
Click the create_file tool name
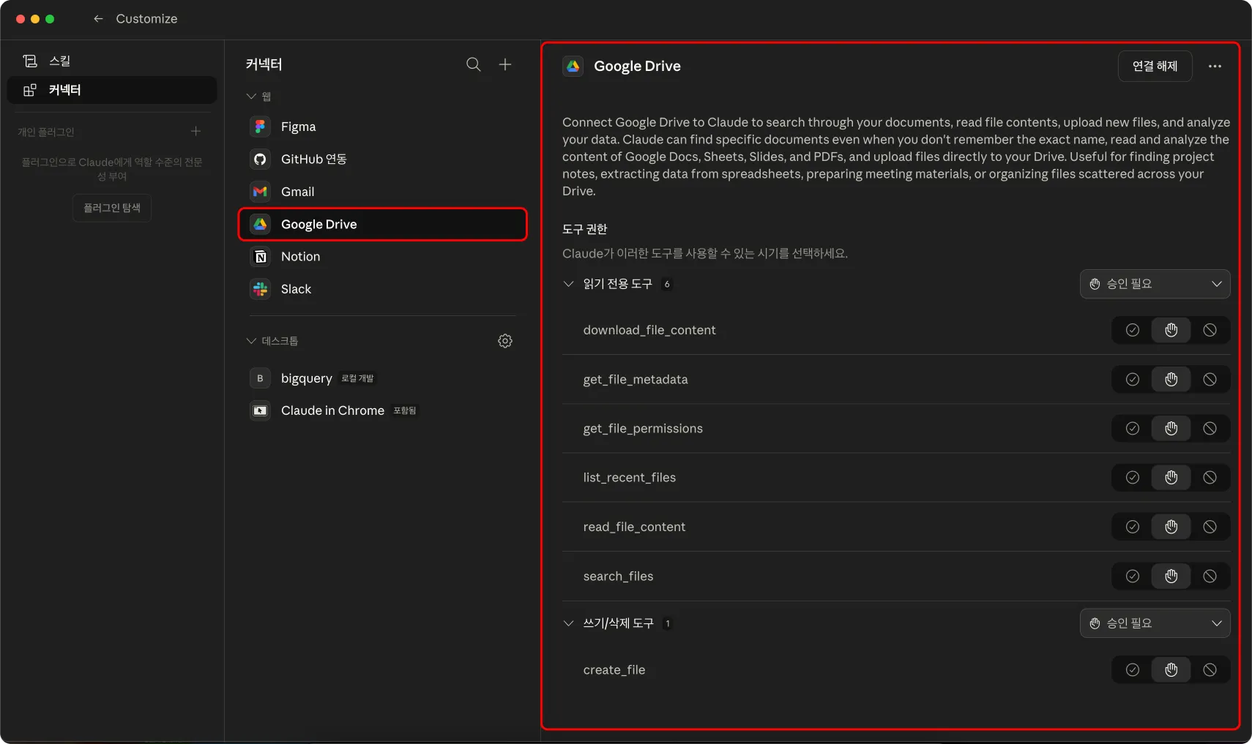pyautogui.click(x=614, y=669)
